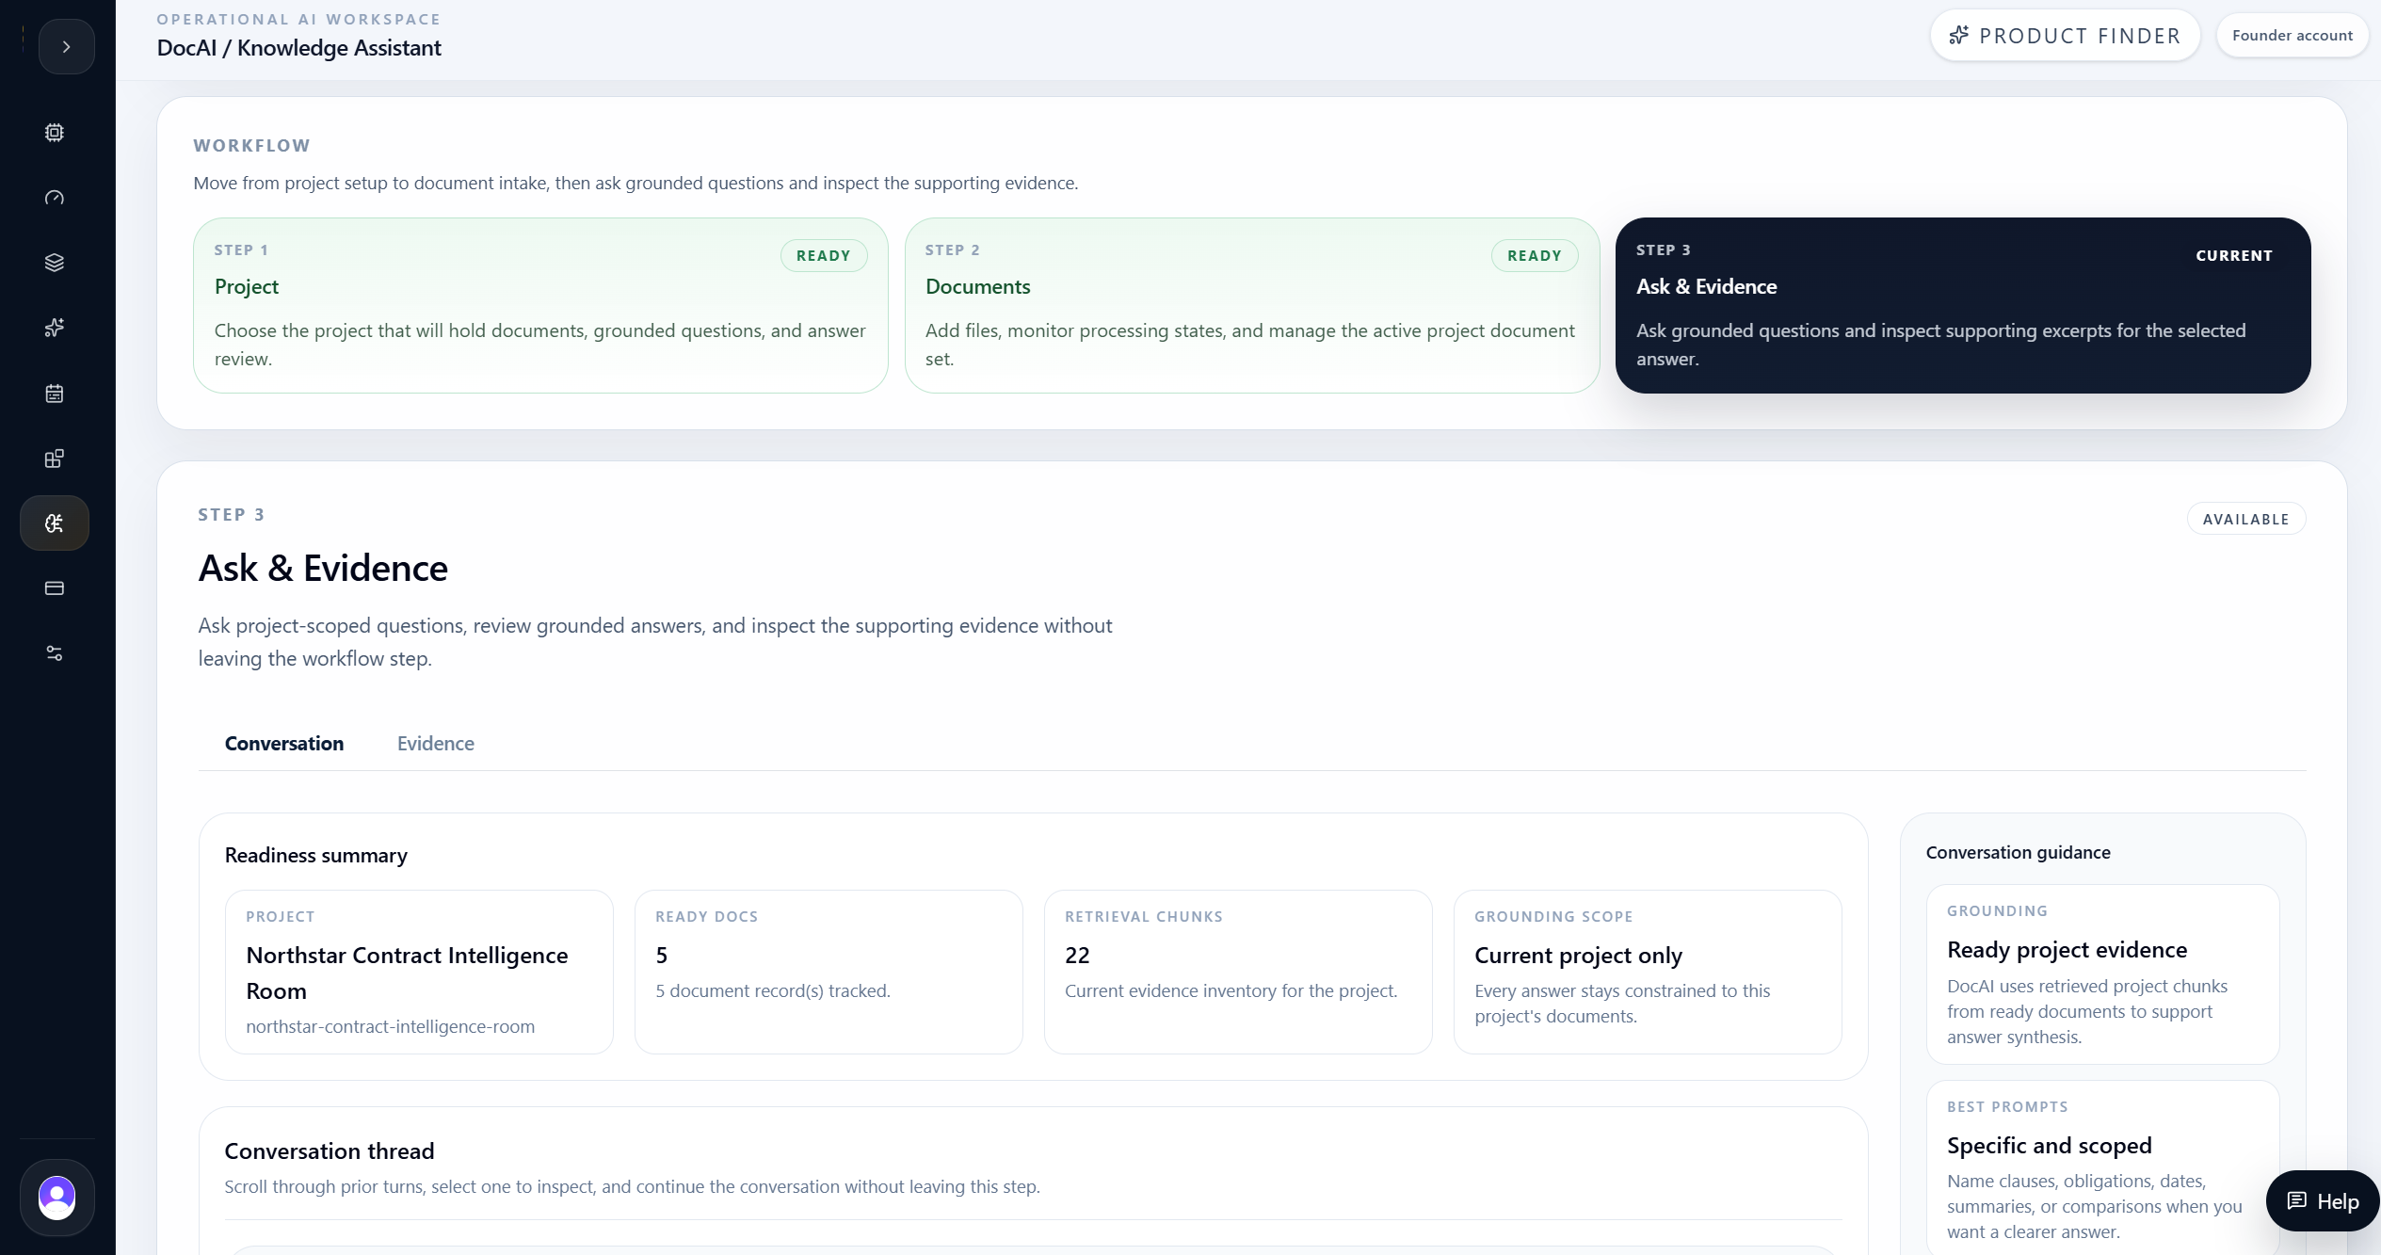Expand the sidebar with the chevron button
2381x1255 pixels.
(x=66, y=46)
